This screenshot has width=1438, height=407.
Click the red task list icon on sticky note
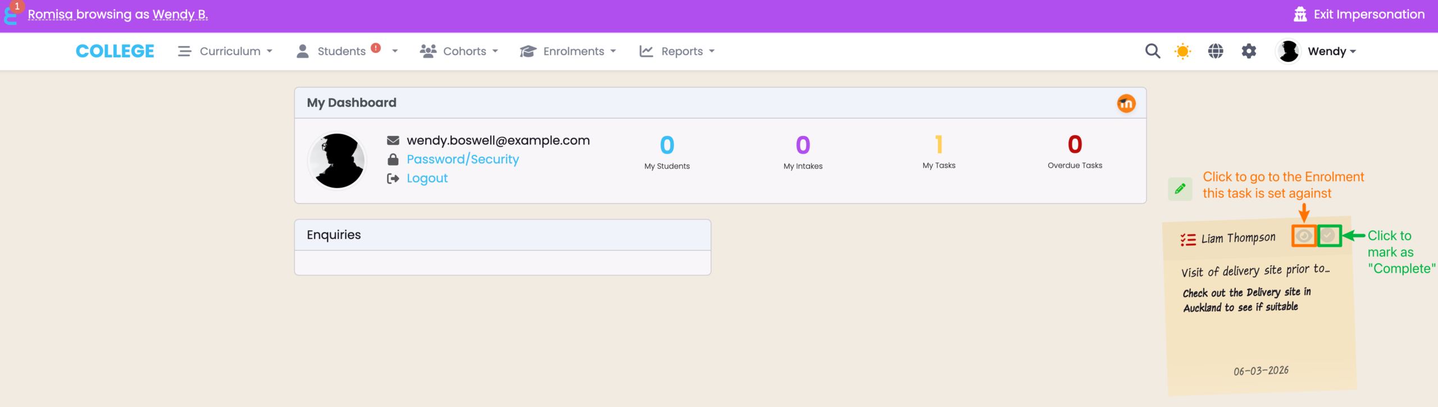pos(1187,240)
